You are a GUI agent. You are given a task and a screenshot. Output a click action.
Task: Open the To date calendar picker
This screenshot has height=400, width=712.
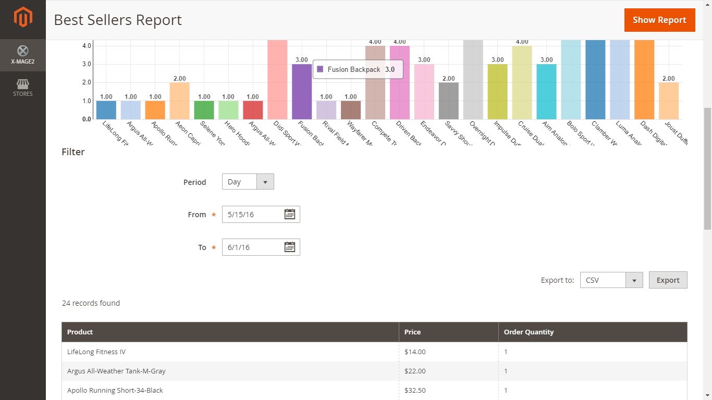(290, 247)
